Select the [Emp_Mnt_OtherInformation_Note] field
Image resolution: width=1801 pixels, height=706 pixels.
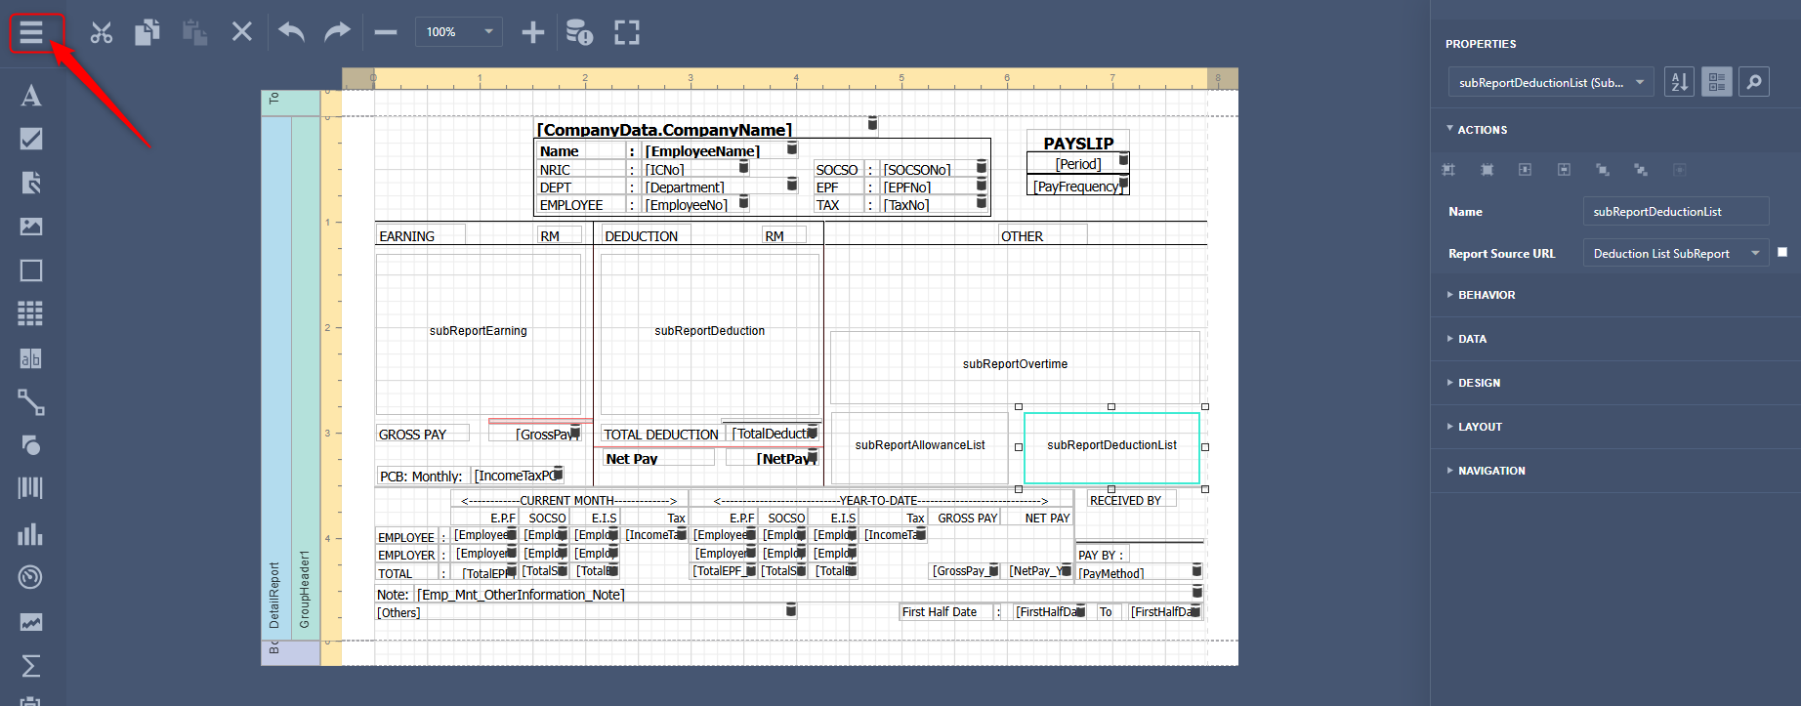pos(809,594)
